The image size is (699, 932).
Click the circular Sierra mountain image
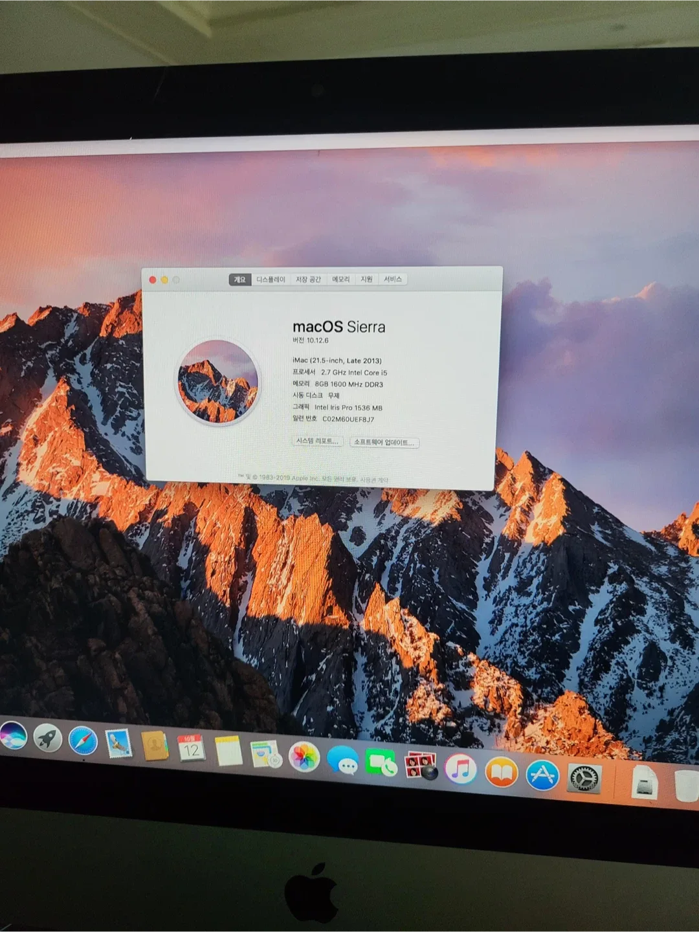pyautogui.click(x=218, y=382)
